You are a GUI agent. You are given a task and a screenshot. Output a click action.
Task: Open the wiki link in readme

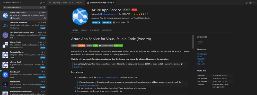[x=80, y=59]
